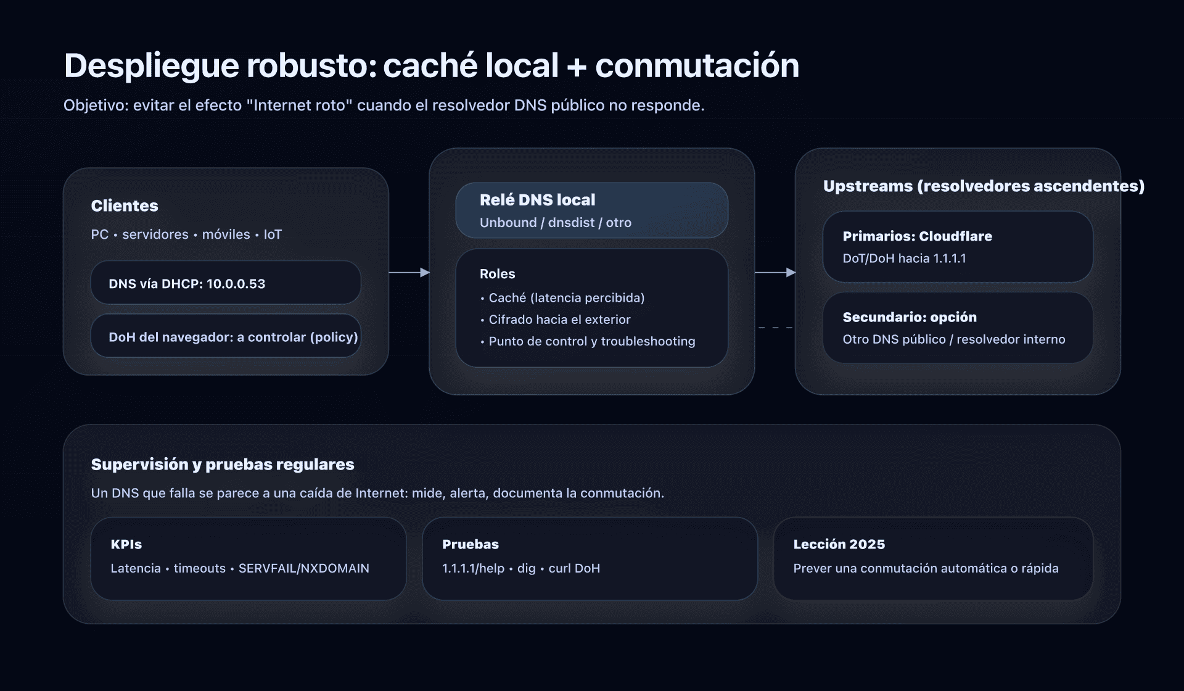
Task: Select the DoT/DoH hacia 1.1.1.1 text
Action: pyautogui.click(x=902, y=258)
